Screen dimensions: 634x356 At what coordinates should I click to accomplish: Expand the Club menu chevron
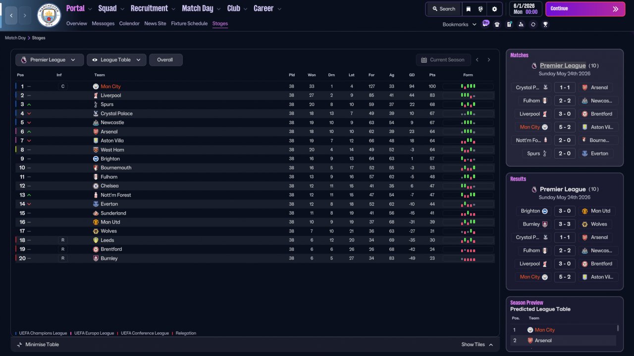246,9
